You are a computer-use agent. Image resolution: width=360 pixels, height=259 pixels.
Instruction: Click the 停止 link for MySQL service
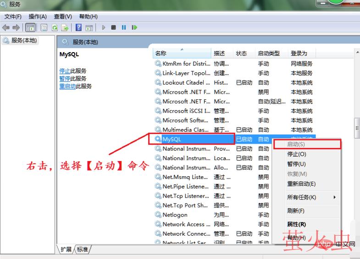(x=65, y=71)
